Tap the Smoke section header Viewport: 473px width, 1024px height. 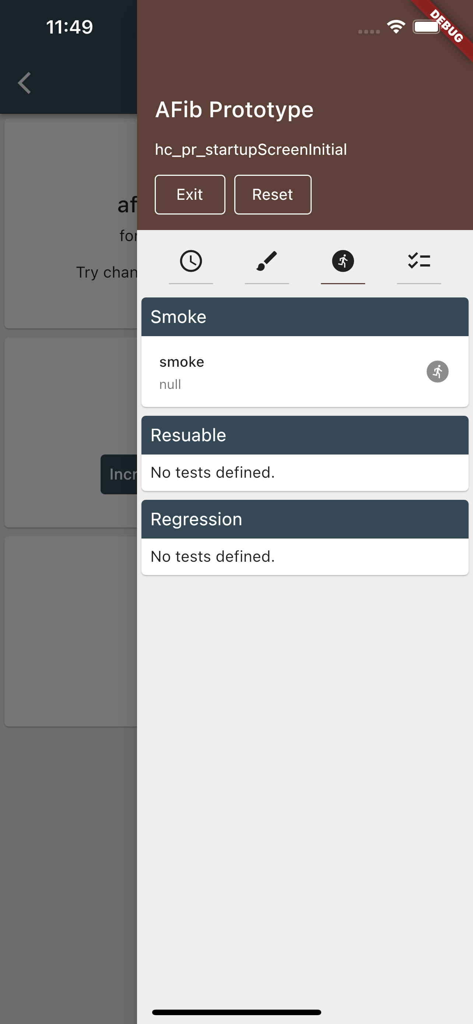[x=305, y=317]
